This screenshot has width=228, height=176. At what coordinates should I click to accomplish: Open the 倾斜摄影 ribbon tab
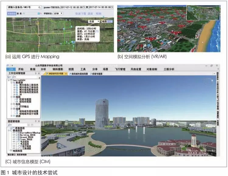click(58, 69)
